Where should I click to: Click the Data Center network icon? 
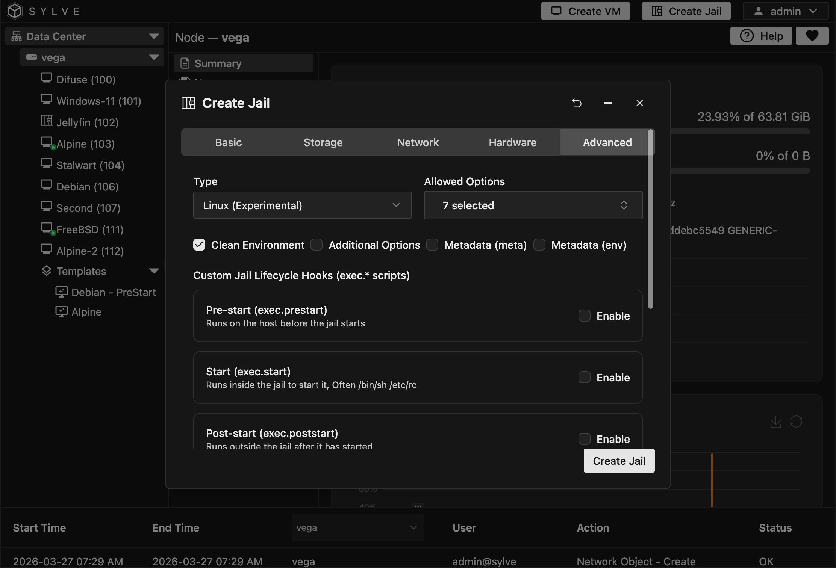[x=17, y=36]
